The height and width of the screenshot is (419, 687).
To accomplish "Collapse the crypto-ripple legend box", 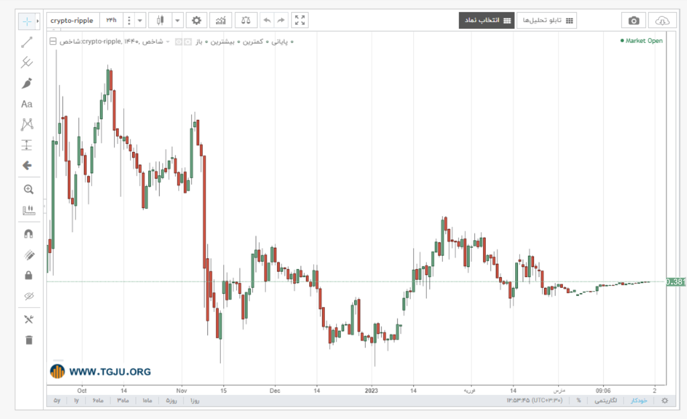I will pyautogui.click(x=53, y=41).
